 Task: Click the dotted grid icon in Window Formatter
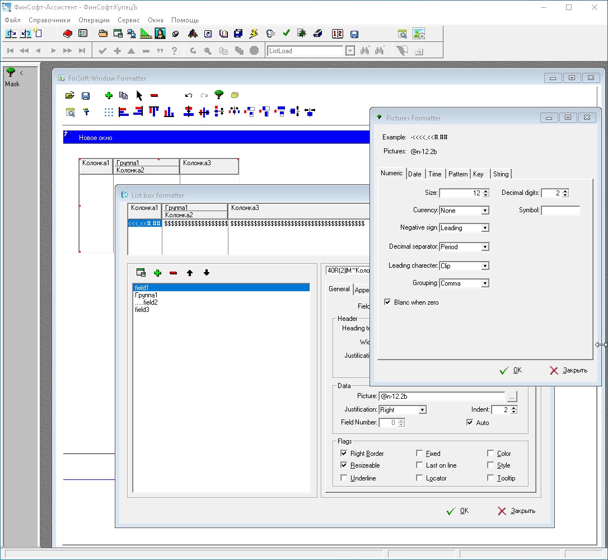click(109, 112)
